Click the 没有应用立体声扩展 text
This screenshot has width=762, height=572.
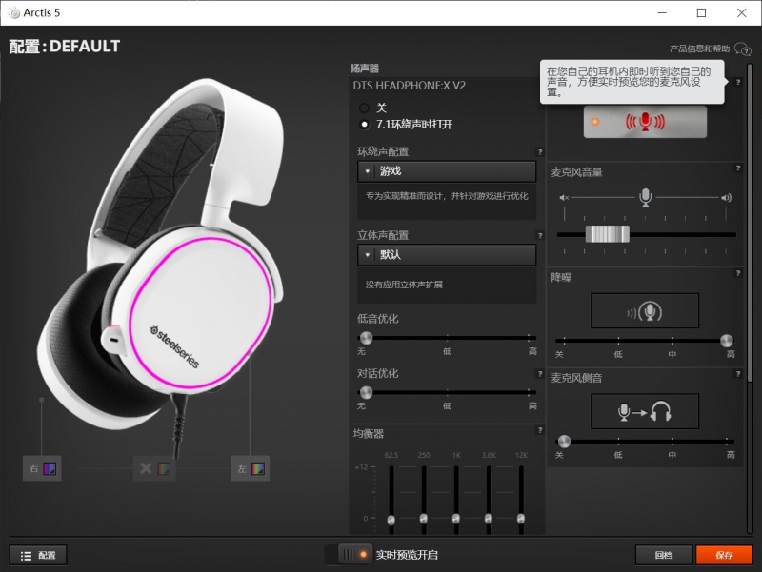coord(404,285)
